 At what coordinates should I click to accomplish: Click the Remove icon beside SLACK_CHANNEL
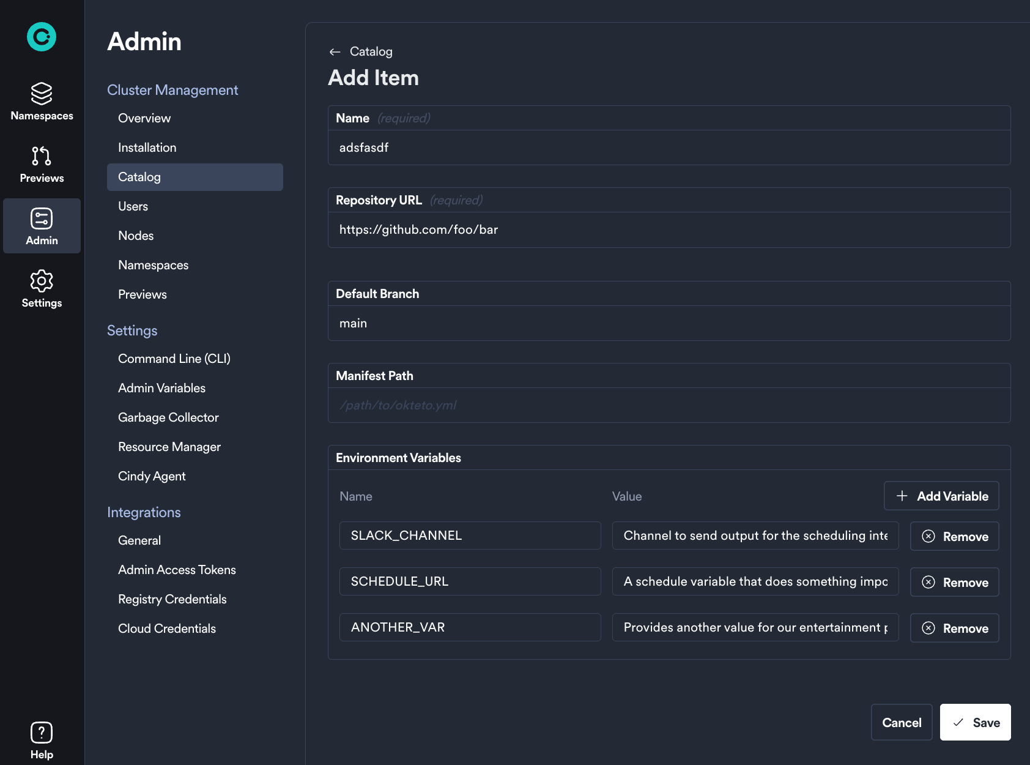point(929,536)
